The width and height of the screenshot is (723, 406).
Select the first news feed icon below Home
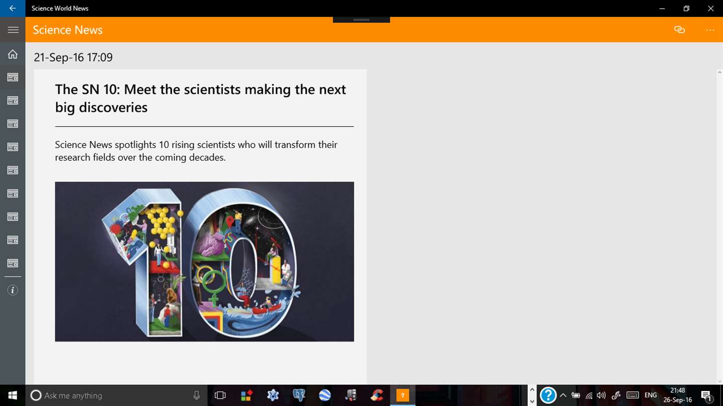(13, 77)
